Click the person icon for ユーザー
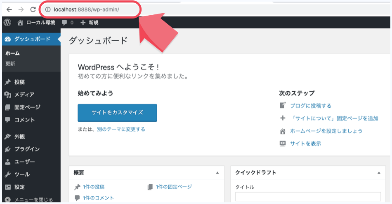The image size is (392, 204). pyautogui.click(x=8, y=162)
